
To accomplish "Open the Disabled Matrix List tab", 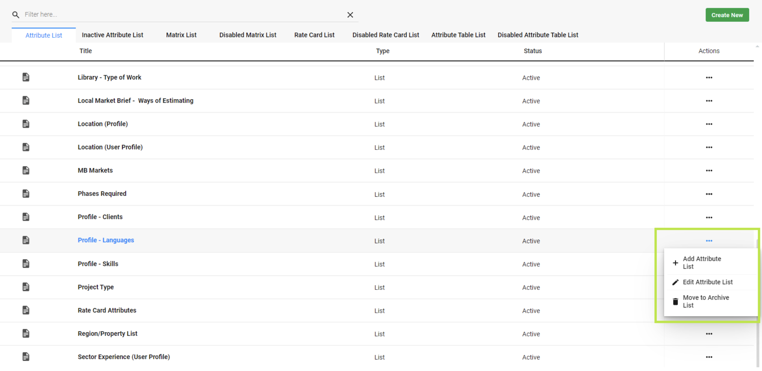I will pos(248,35).
